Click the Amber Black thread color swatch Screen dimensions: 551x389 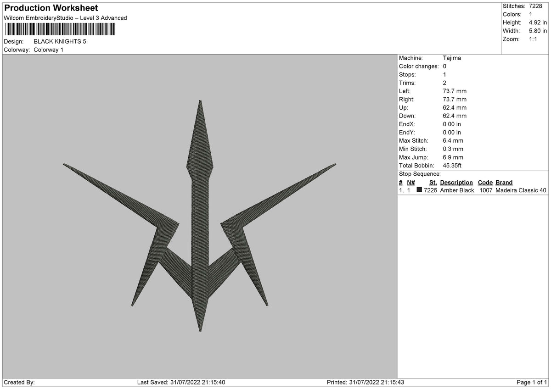[419, 190]
